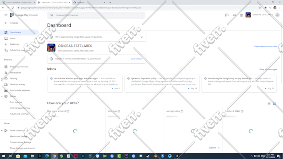Open View releases overview link
The image size is (283, 159).
(266, 46)
